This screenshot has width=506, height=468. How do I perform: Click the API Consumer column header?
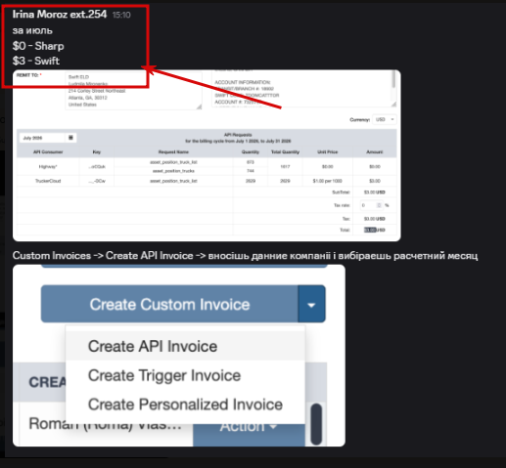tap(48, 152)
